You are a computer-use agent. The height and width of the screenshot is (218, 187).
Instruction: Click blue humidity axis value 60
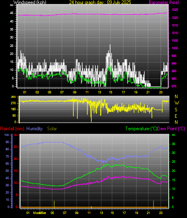tap(7, 164)
